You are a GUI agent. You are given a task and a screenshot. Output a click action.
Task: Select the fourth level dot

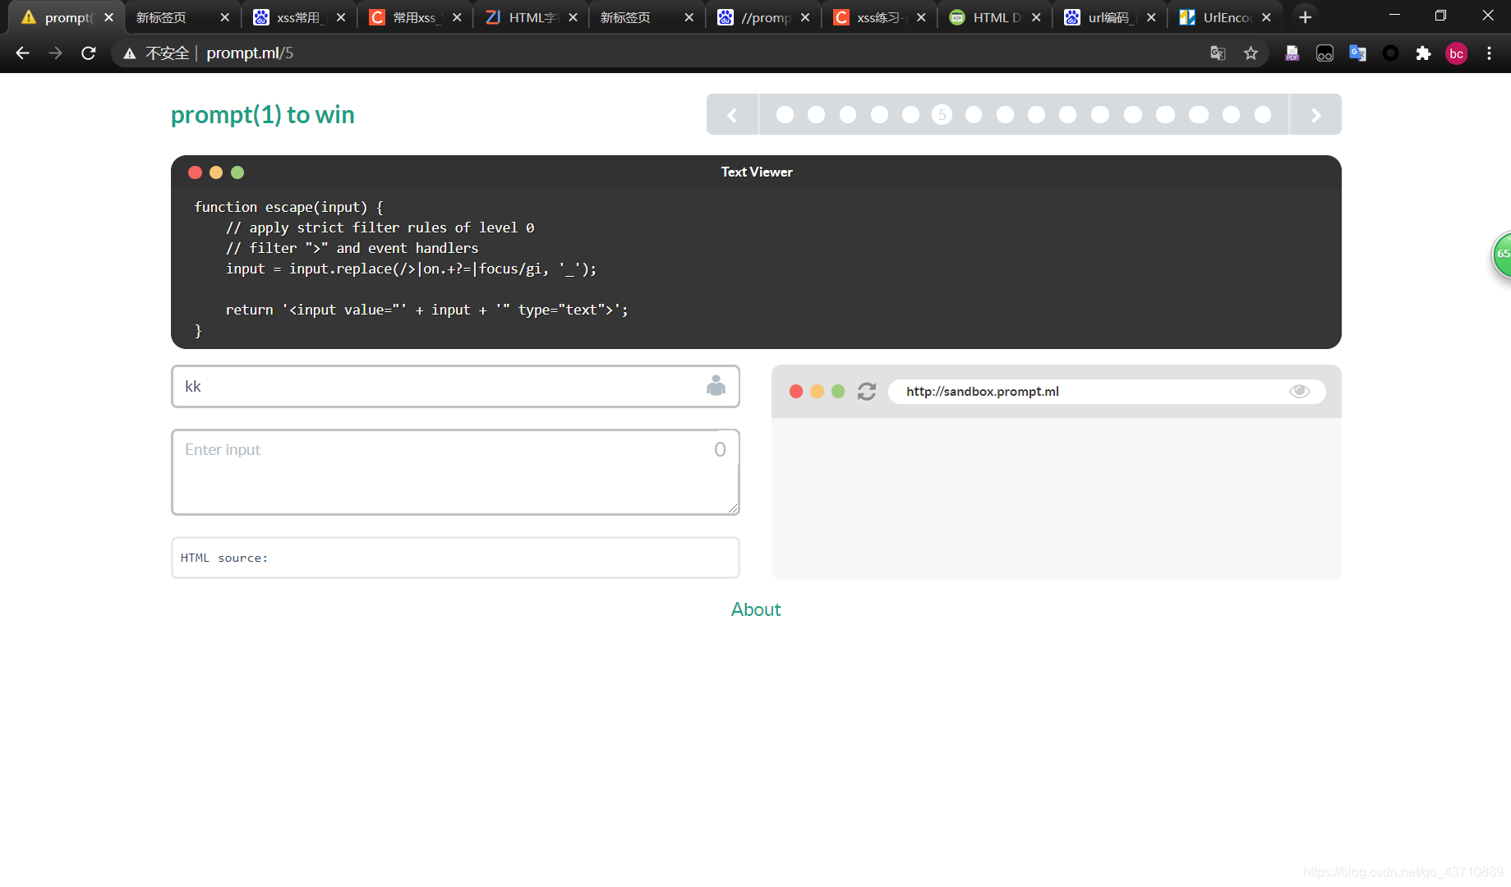click(879, 115)
